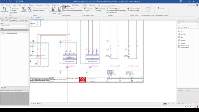Open the File menu

click(x=2, y=5)
